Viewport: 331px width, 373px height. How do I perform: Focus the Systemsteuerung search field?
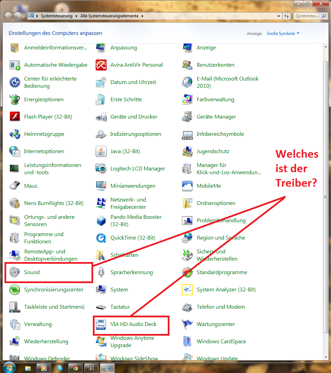310,16
